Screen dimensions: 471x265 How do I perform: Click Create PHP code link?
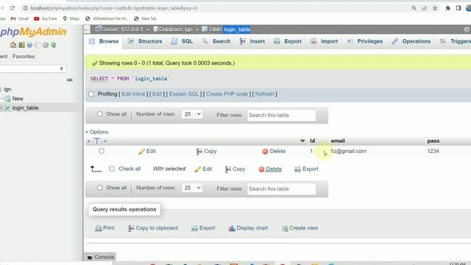(227, 94)
